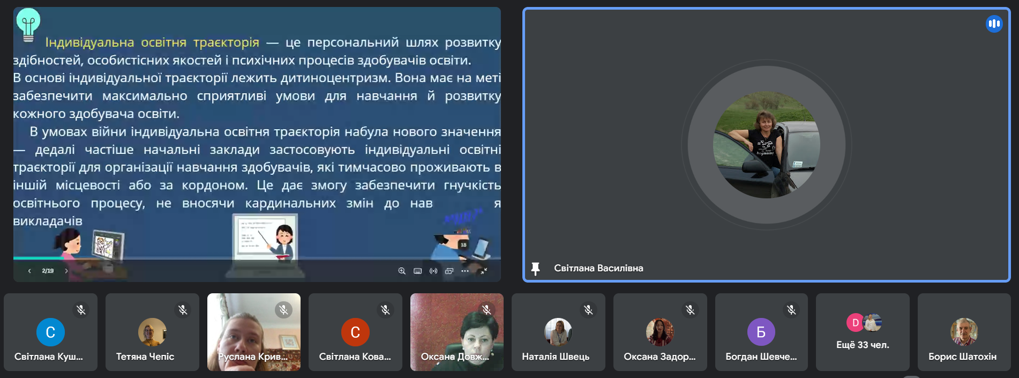Open the three-dots more options on slide toolbar
This screenshot has height=378, width=1019.
(465, 271)
